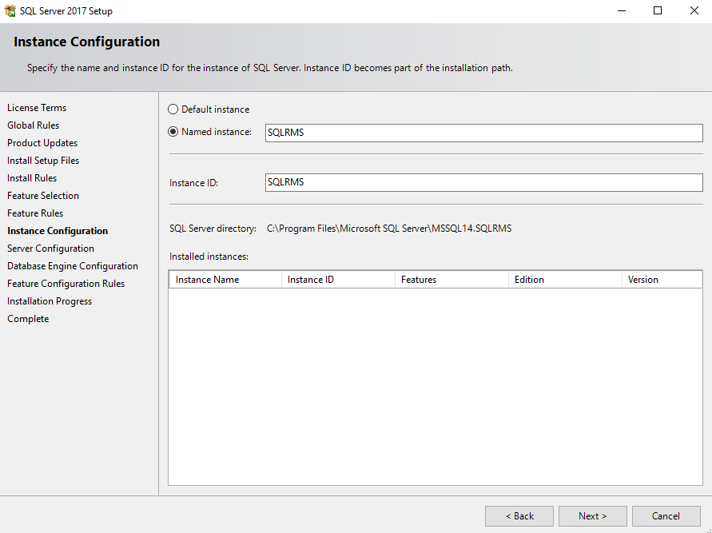Click the Instance ID text field
This screenshot has width=712, height=533.
[x=483, y=182]
